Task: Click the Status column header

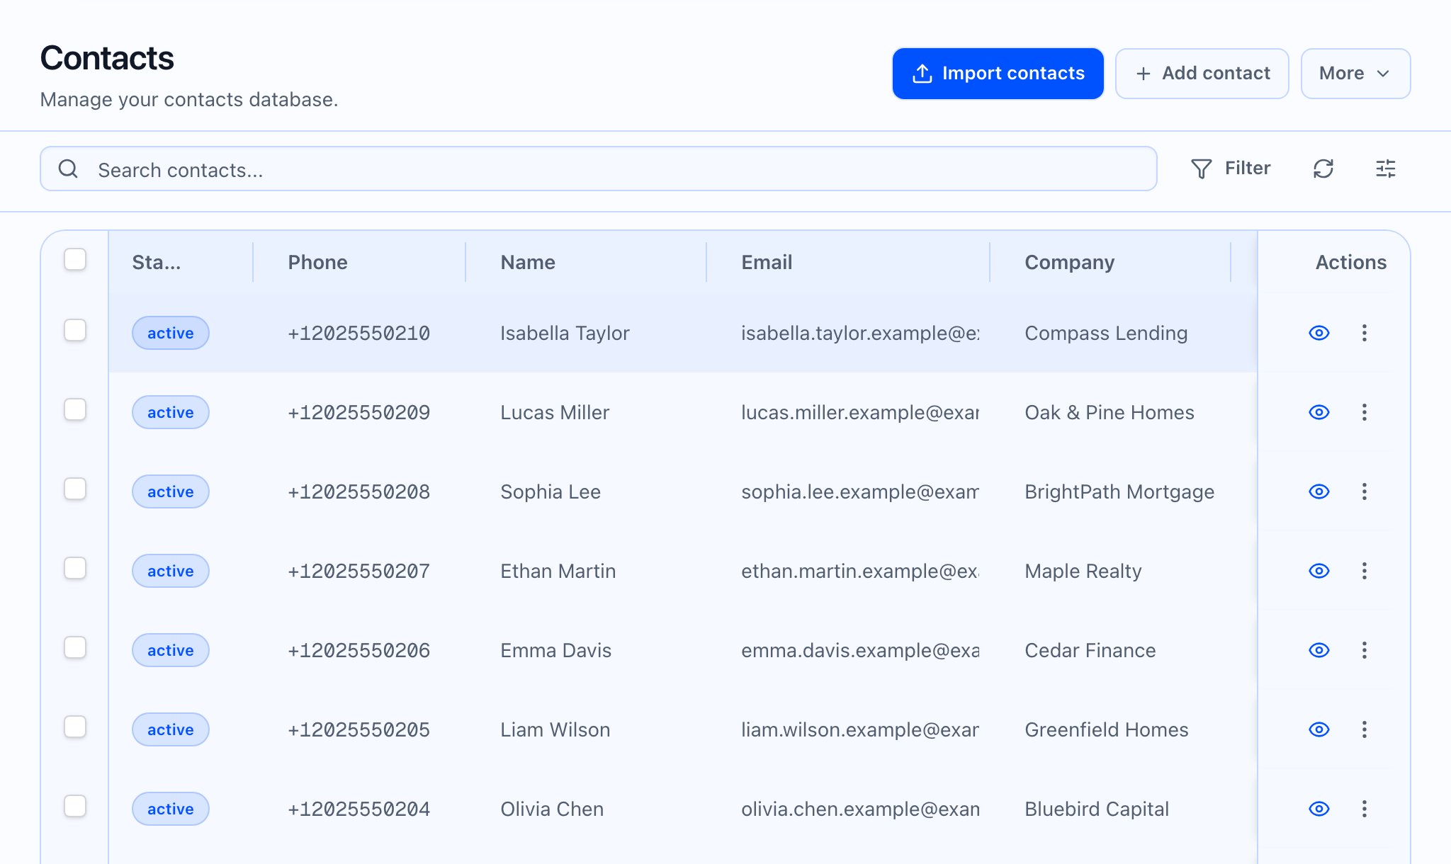Action: click(157, 262)
